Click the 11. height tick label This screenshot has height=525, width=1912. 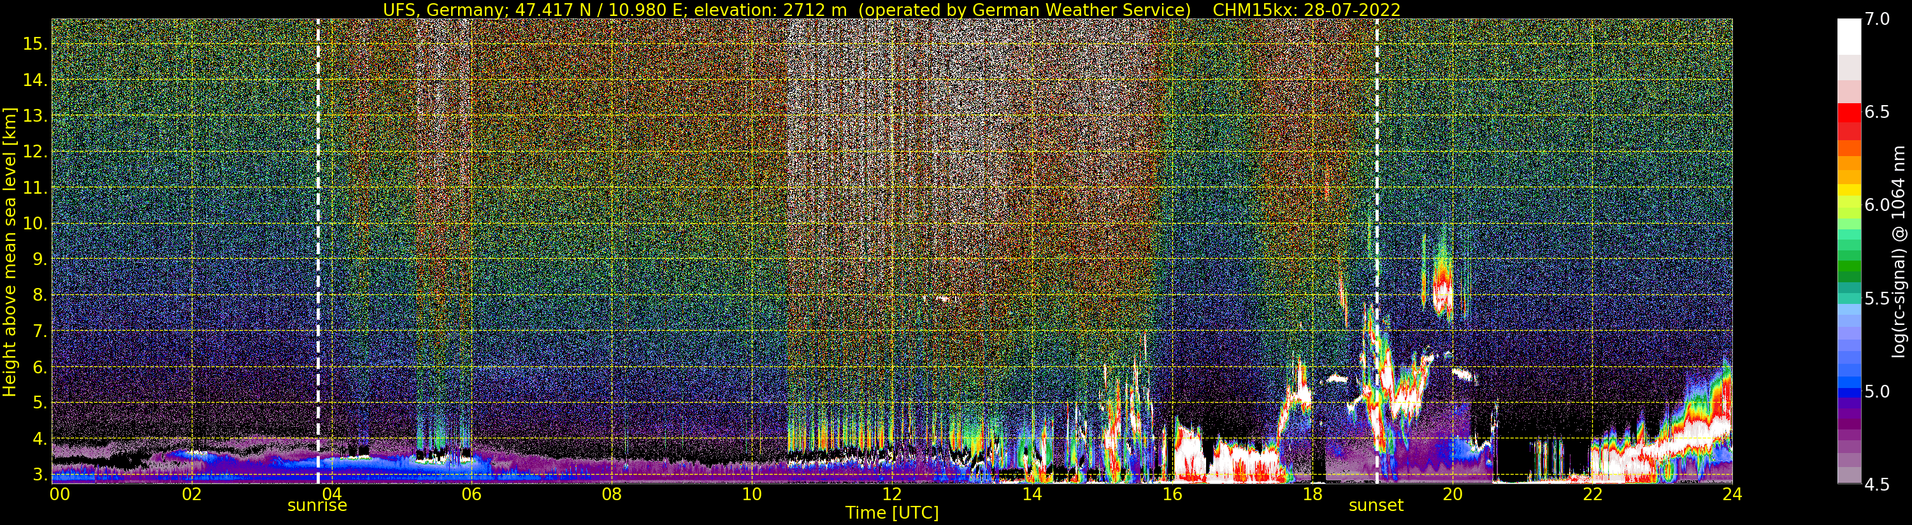(34, 188)
